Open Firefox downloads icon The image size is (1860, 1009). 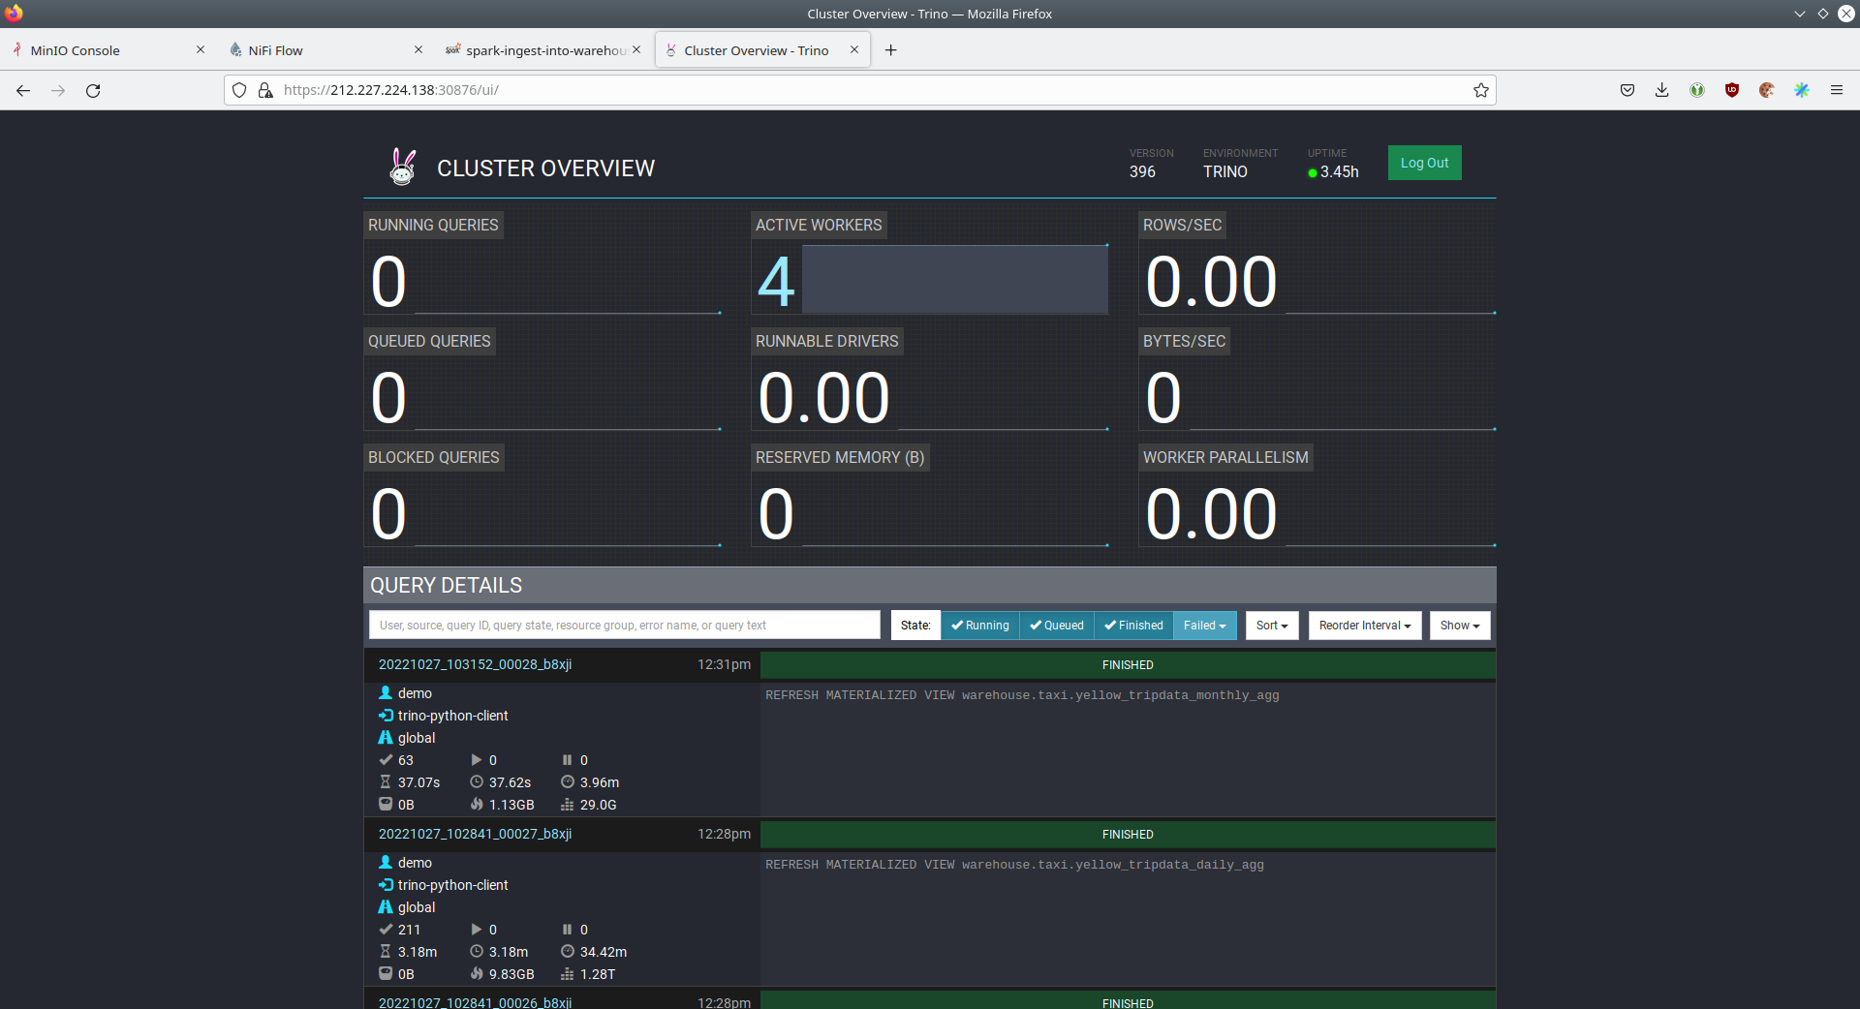tap(1661, 90)
